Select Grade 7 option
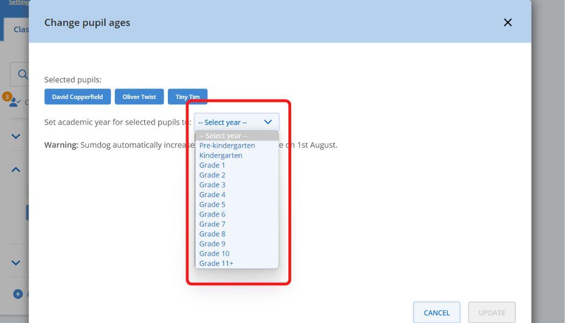 click(x=213, y=224)
